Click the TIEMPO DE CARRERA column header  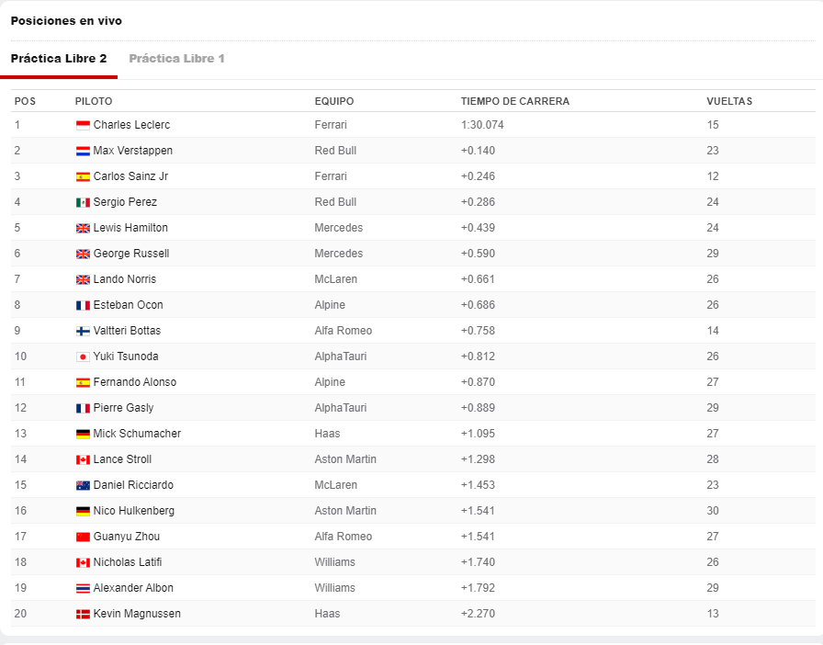pos(514,101)
